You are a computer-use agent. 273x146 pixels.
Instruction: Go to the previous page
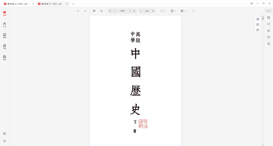pyautogui.click(x=115, y=11)
